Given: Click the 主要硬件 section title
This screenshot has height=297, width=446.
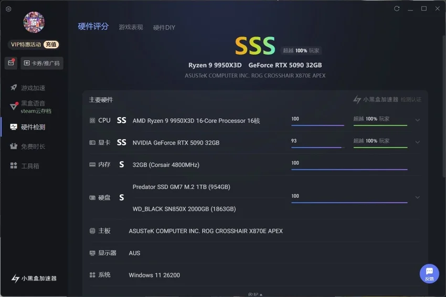Looking at the screenshot, I should coord(101,100).
